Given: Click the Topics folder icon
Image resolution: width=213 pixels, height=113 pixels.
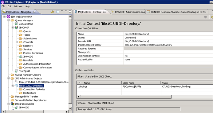Looking at the screenshot, I should click(x=21, y=35).
